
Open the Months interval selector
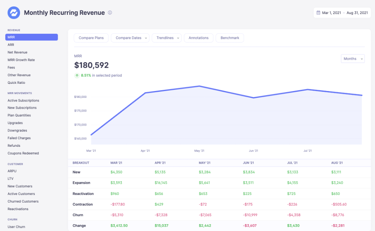point(353,58)
